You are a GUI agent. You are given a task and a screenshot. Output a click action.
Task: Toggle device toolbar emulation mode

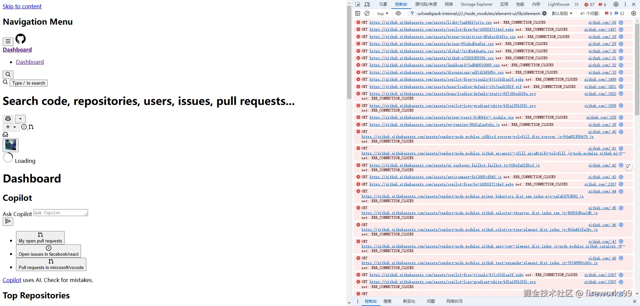367,4
